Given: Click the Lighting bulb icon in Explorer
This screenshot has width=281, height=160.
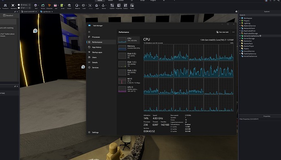Looking at the screenshot, I should [x=242, y=23].
